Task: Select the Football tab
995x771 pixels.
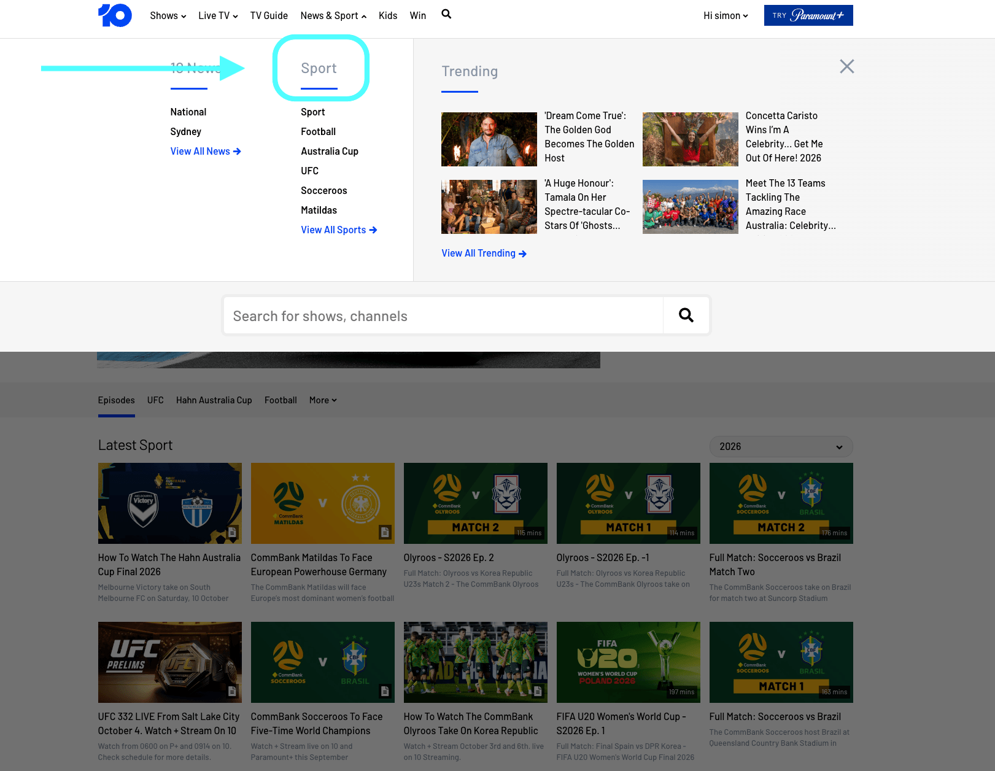Action: coord(281,400)
